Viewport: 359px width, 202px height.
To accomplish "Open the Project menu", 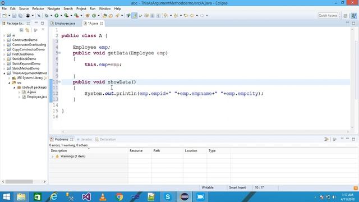I will pyautogui.click(x=81, y=9).
